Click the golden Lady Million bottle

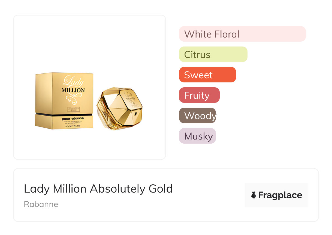click(119, 108)
